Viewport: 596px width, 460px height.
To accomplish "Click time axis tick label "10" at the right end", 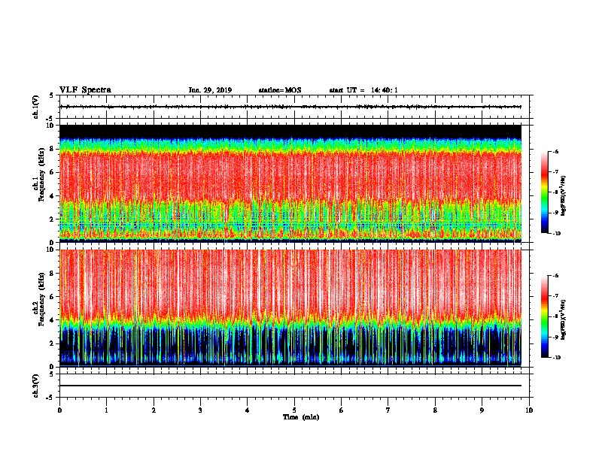I will [529, 410].
